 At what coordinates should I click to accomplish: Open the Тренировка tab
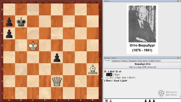pos(133,61)
